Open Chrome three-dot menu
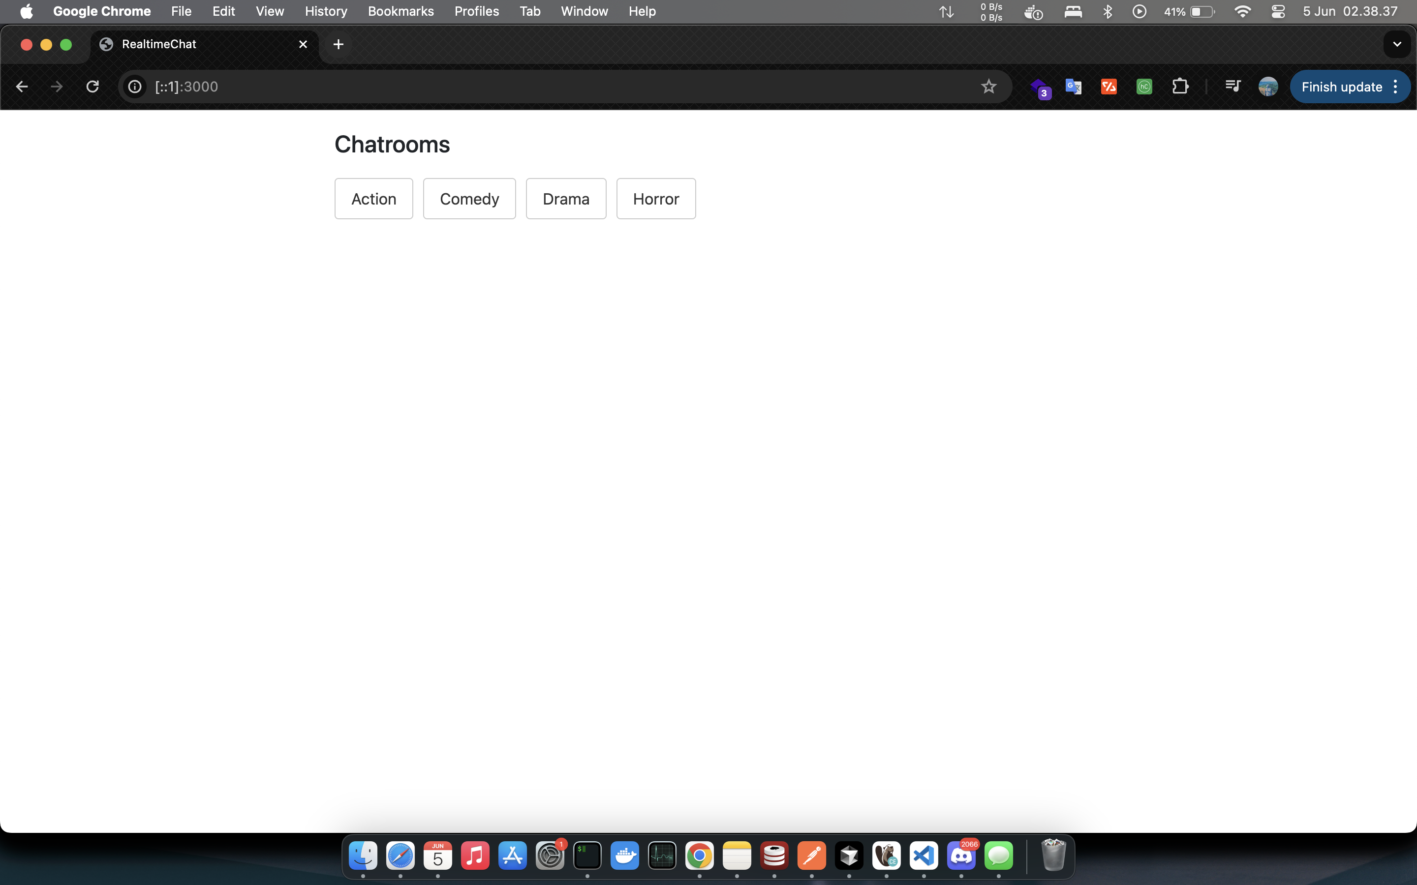The image size is (1417, 885). point(1396,87)
